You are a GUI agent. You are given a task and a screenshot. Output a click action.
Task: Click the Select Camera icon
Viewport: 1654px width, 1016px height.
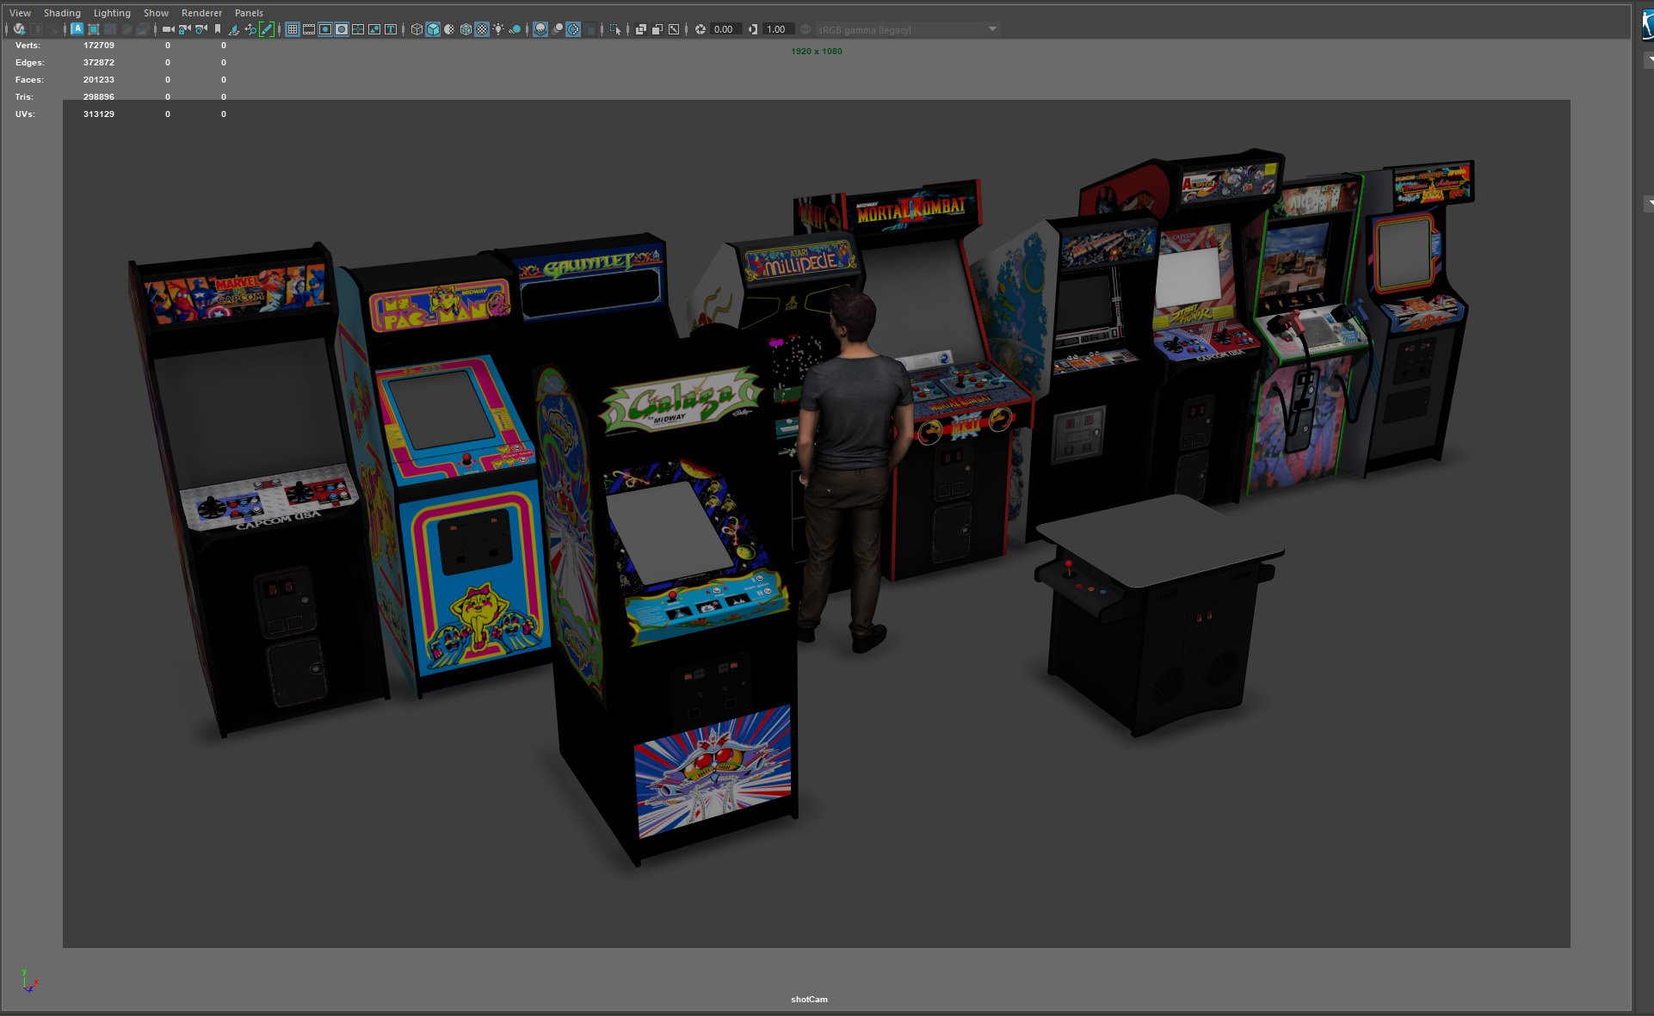point(168,29)
